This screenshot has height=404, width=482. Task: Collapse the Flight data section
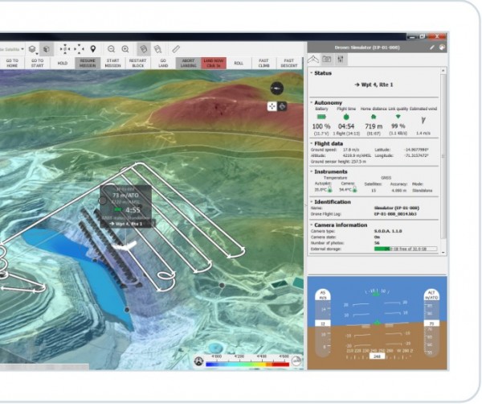tap(312, 143)
